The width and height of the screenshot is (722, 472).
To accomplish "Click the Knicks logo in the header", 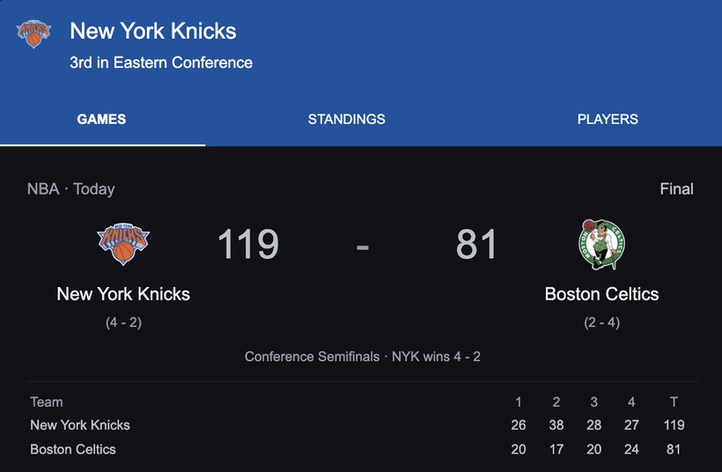I will click(x=33, y=34).
